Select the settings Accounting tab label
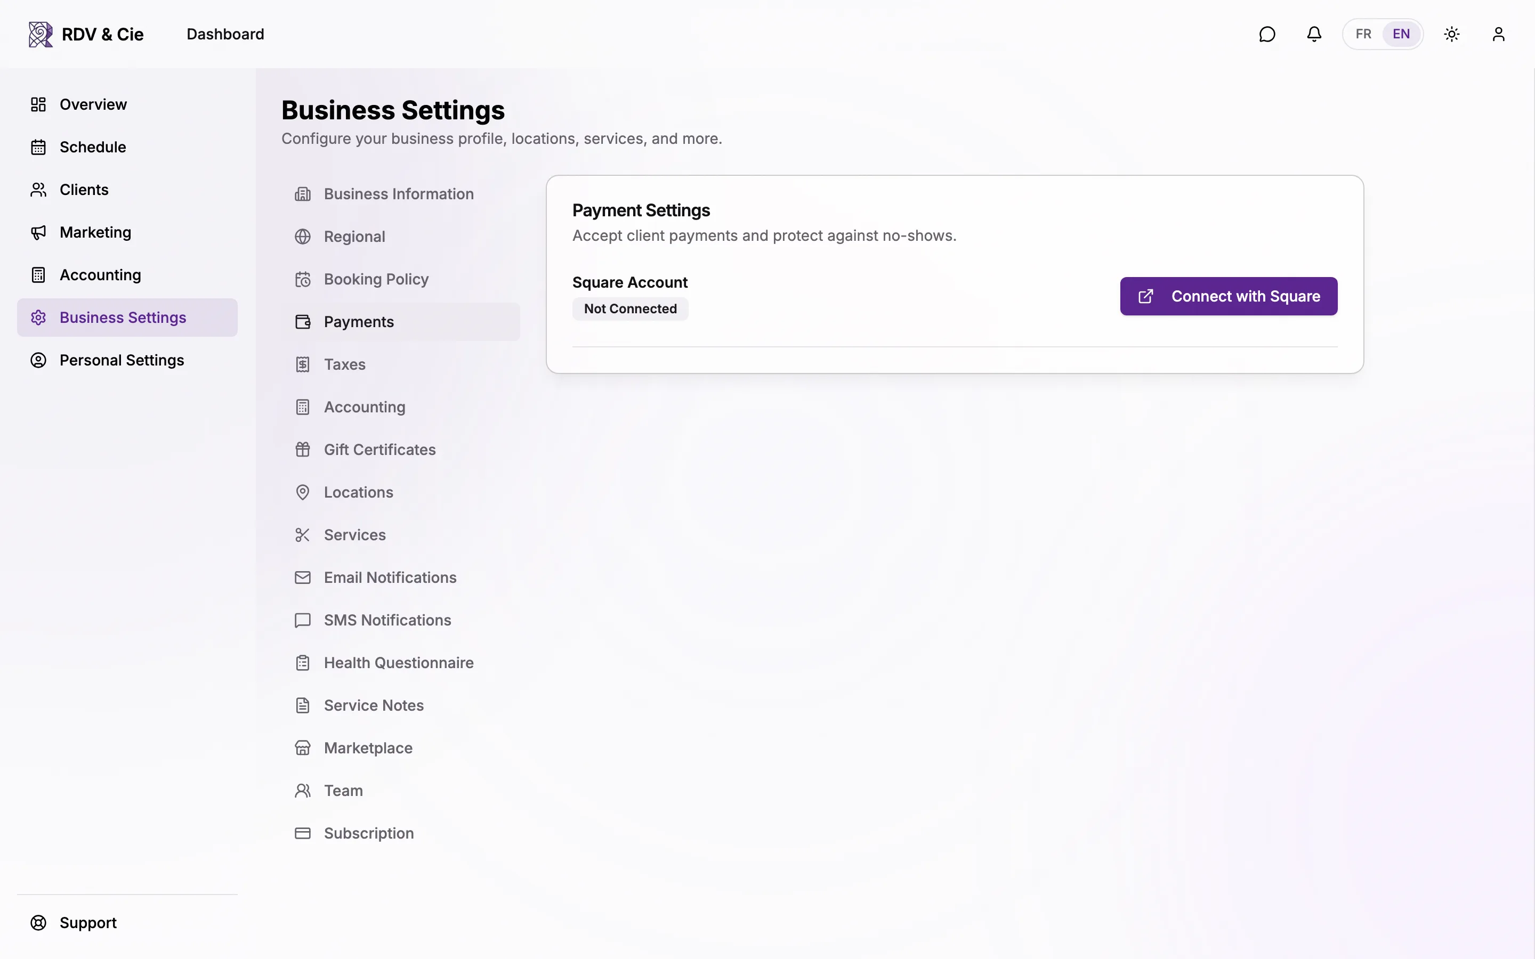This screenshot has height=959, width=1535. coord(365,407)
